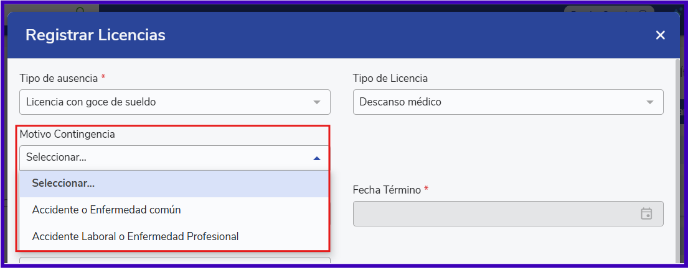Click the partially visible field below the dropdown list
The width and height of the screenshot is (688, 268).
[174, 261]
